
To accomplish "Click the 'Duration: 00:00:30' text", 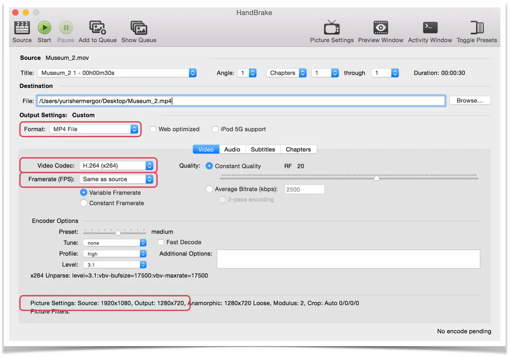I will 439,73.
